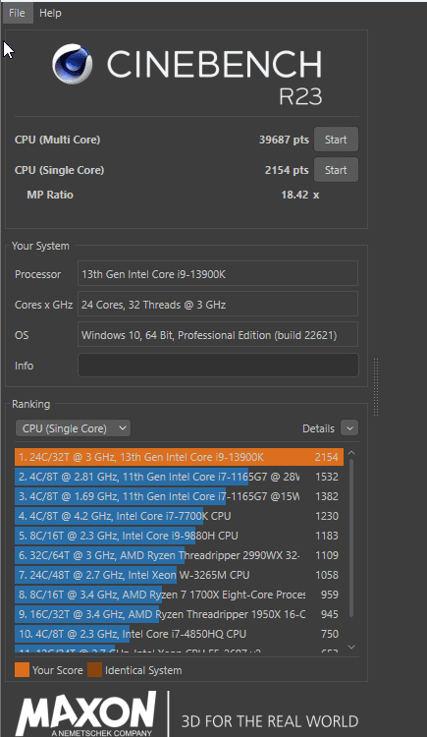
Task: Select ranking row 3 i7-1165G7 @15W
Action: pyautogui.click(x=179, y=496)
